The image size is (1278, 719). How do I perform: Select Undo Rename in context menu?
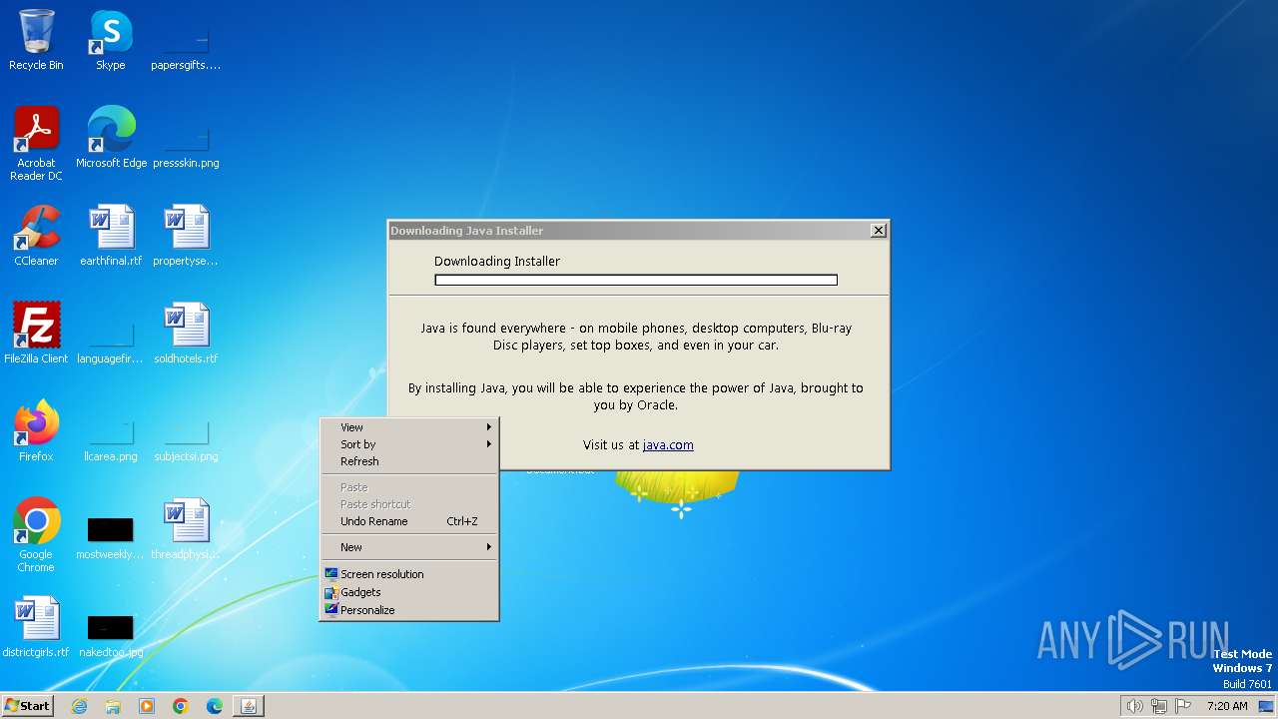(408, 521)
